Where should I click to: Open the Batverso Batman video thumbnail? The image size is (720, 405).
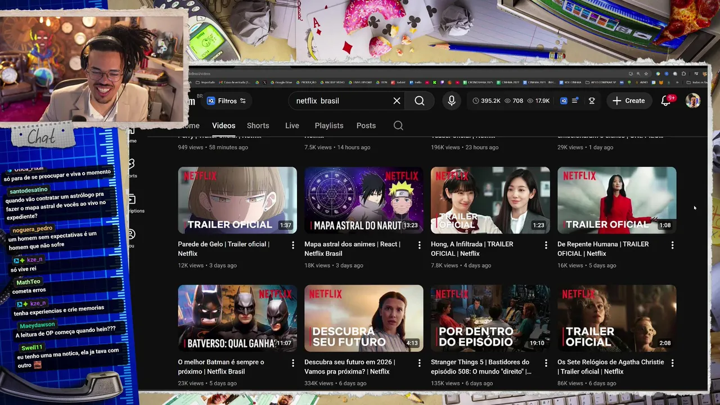pyautogui.click(x=237, y=318)
